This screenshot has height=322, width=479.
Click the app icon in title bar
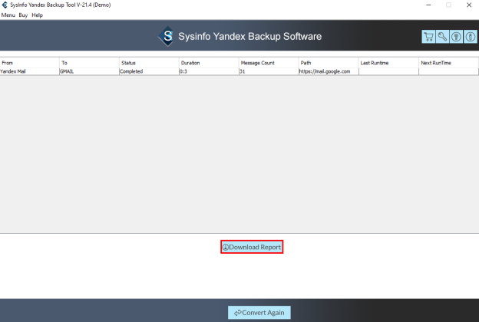[x=5, y=5]
